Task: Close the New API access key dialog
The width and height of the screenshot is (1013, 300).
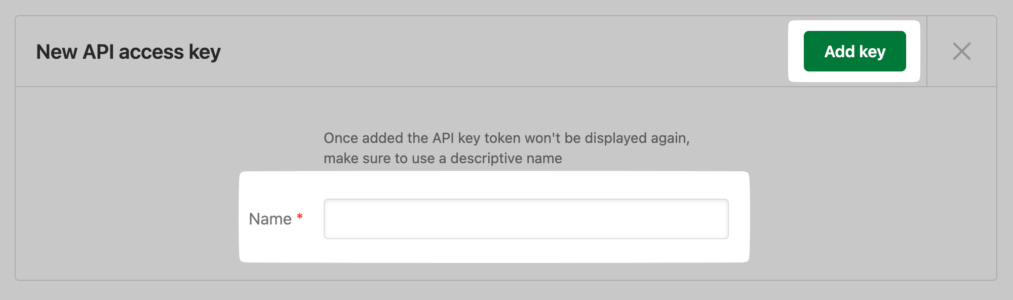Action: point(961,51)
